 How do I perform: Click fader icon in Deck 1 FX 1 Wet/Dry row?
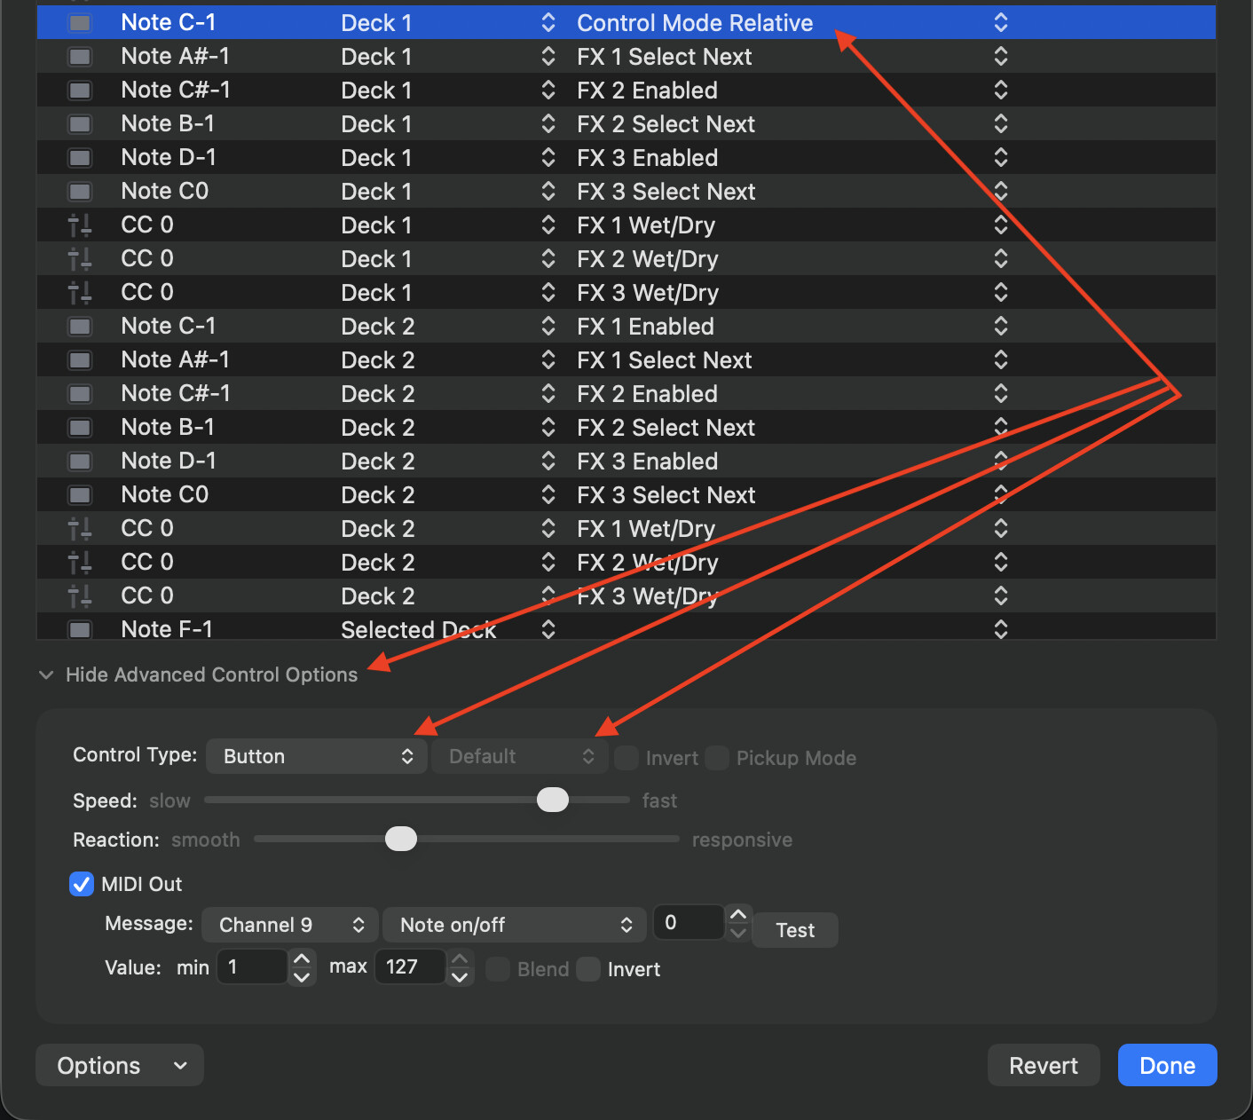[80, 225]
